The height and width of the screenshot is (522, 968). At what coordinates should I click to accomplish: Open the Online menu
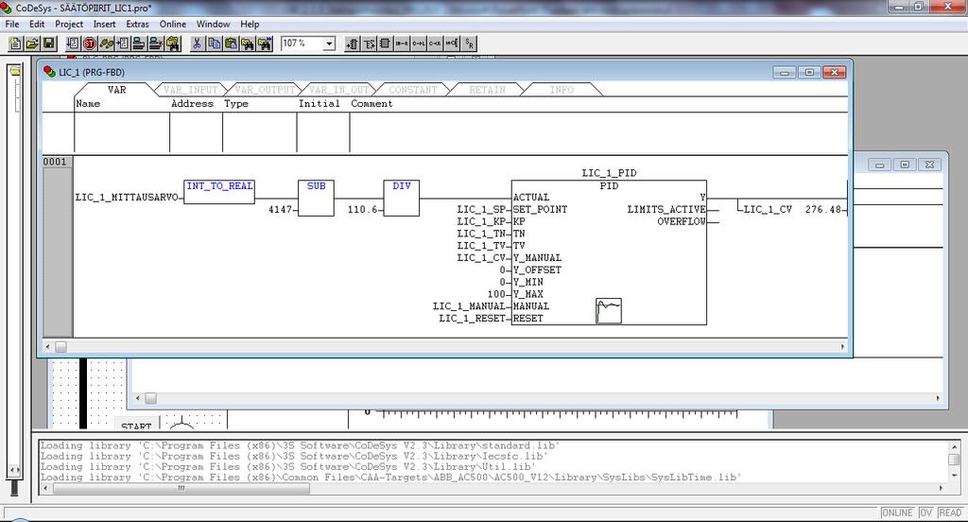[173, 24]
